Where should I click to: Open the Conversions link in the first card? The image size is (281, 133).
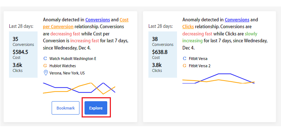coord(98,20)
